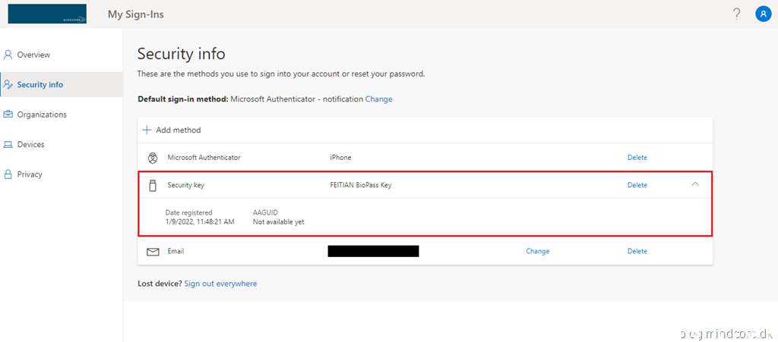Select Security info in sidebar

tap(40, 85)
